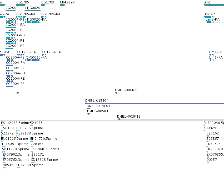This screenshot has width=224, height=169.
Task: Click the l(1)G0020-PA protein label
Action: pos(36,57)
